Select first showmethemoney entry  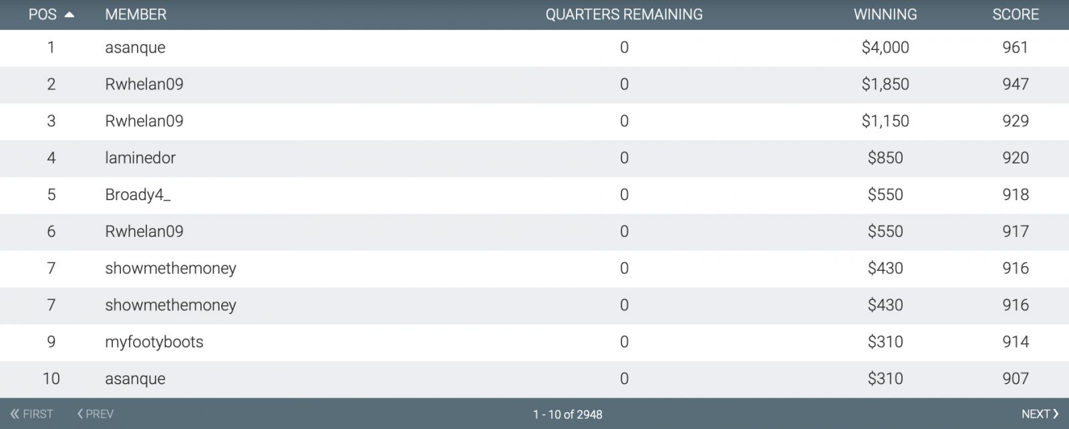coord(170,268)
